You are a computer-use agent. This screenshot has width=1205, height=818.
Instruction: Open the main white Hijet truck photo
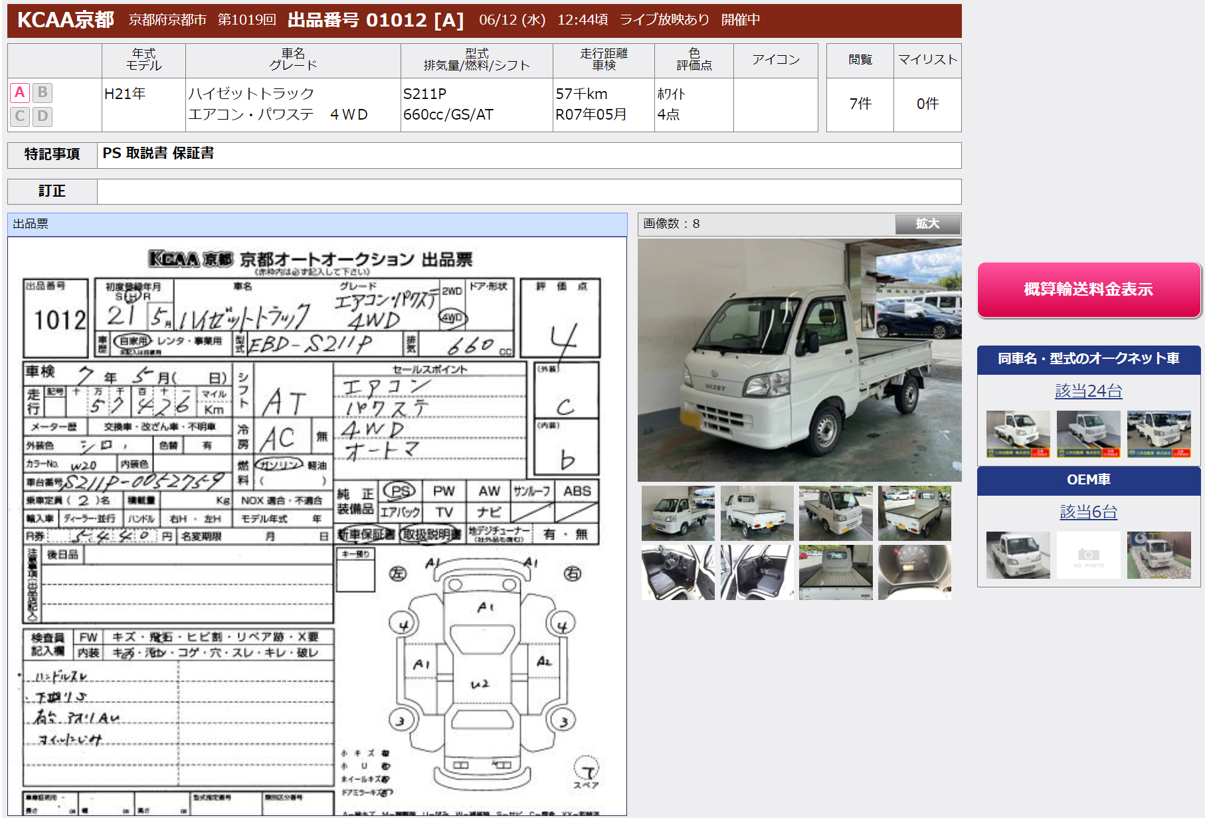tap(799, 360)
